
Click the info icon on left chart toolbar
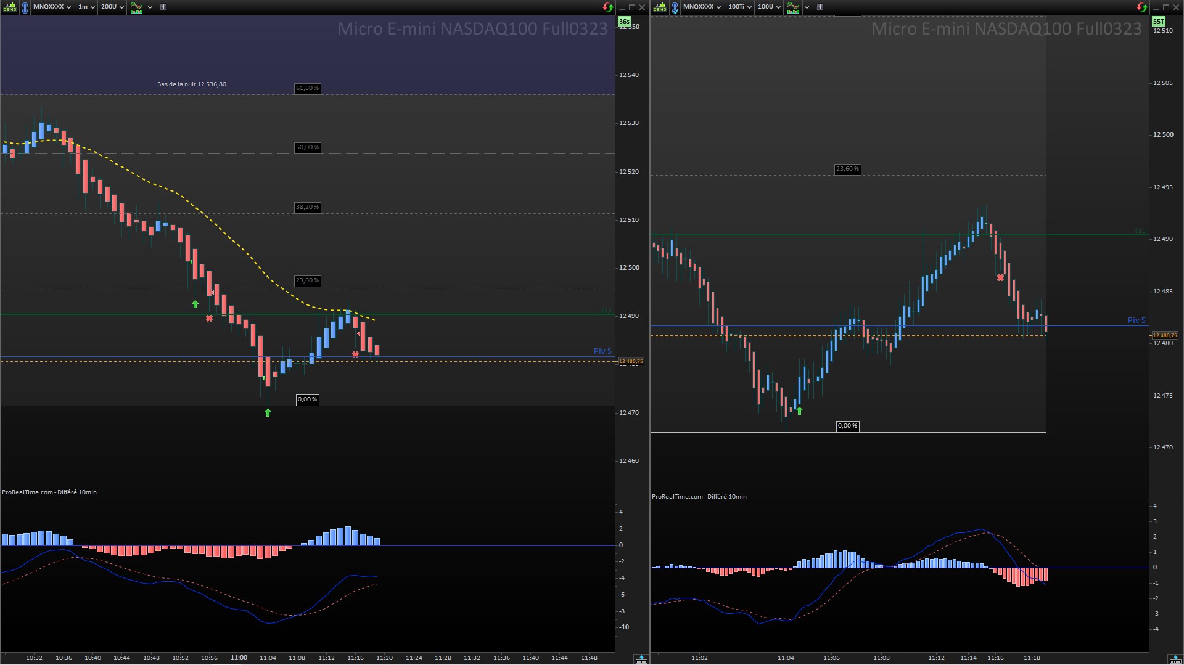coord(163,7)
